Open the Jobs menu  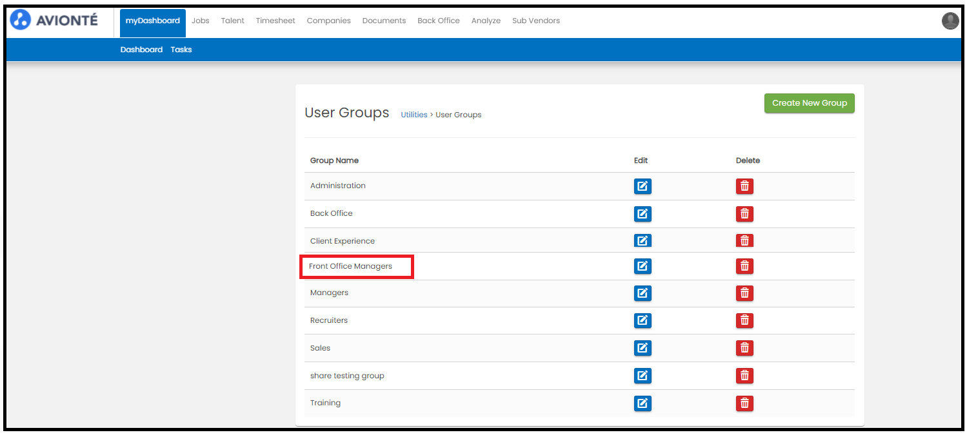click(x=201, y=21)
